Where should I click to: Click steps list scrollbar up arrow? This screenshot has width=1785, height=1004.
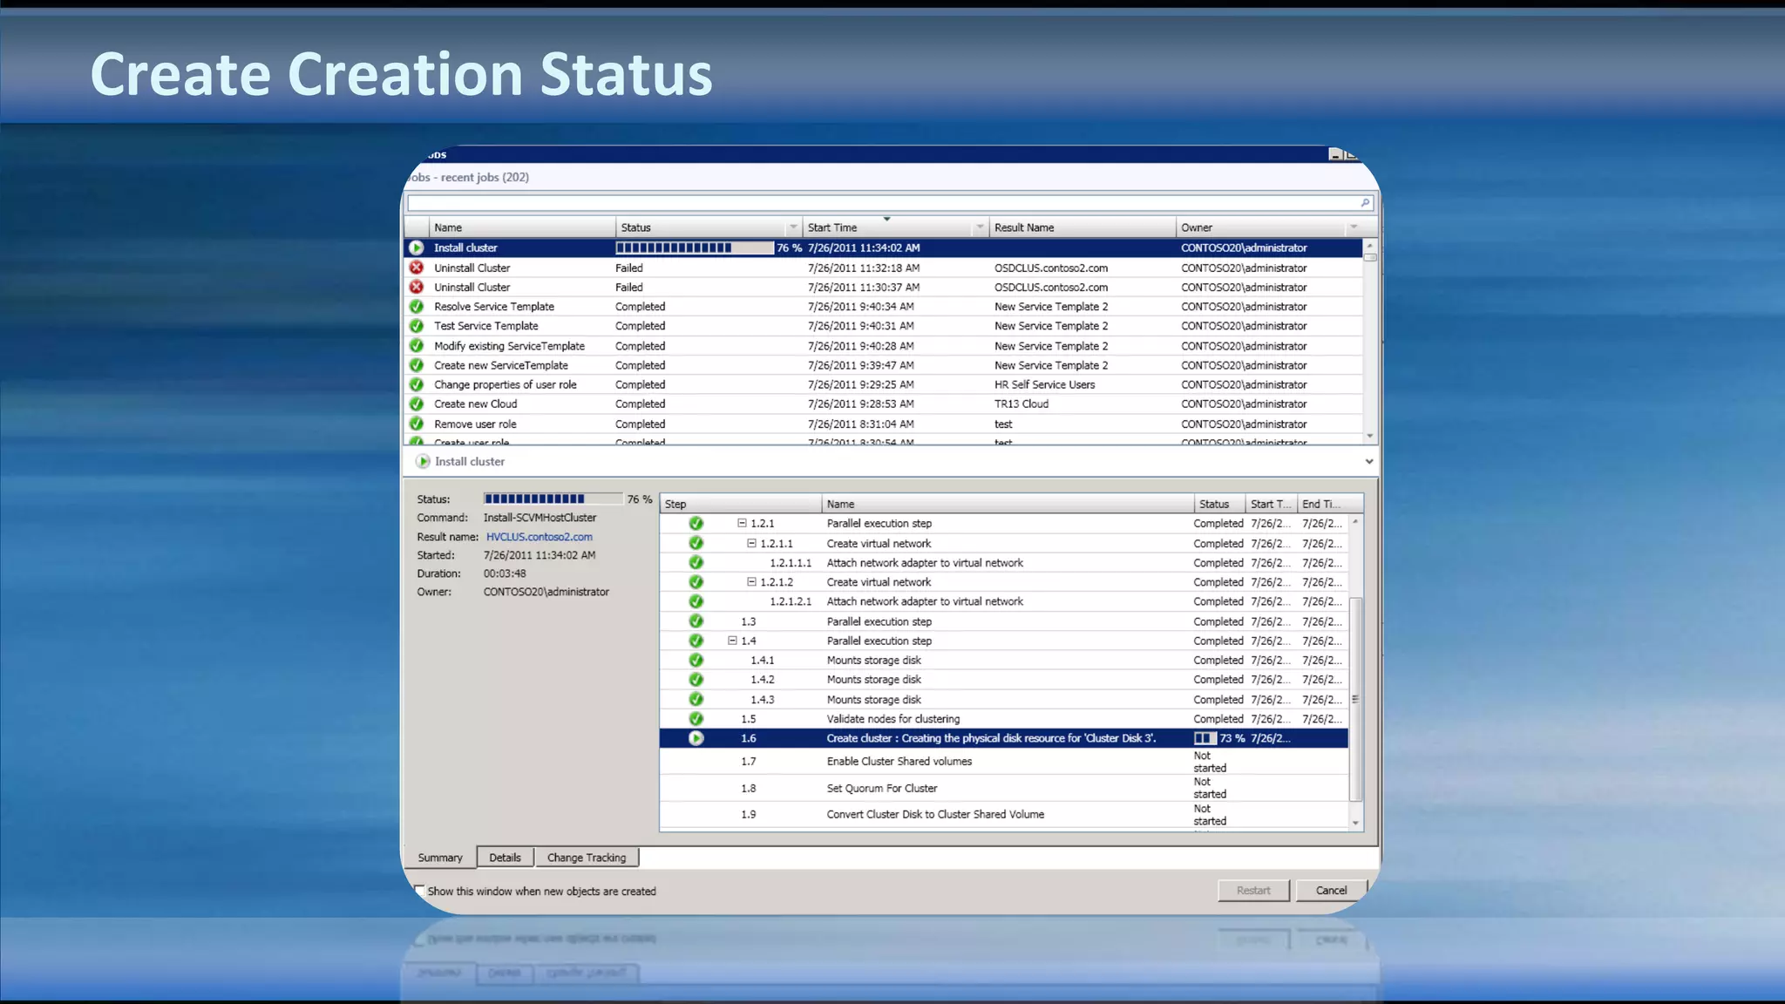click(x=1355, y=521)
